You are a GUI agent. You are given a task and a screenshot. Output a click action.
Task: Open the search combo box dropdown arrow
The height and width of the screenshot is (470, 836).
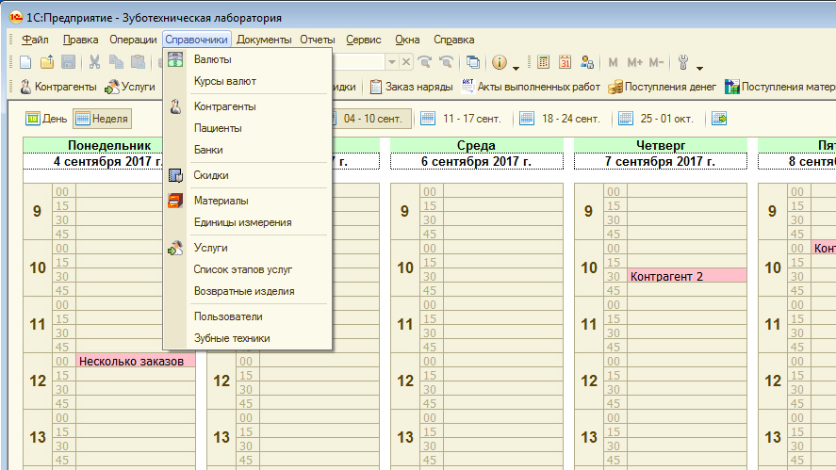click(391, 62)
